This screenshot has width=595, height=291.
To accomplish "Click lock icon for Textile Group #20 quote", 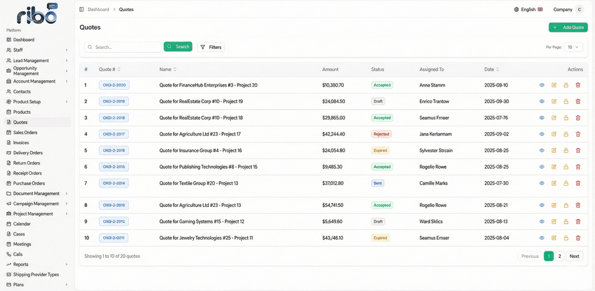I will pos(566,183).
